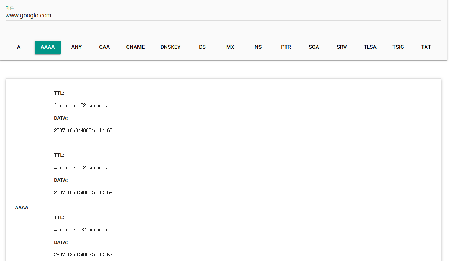Select the A record type button
Image resolution: width=449 pixels, height=261 pixels.
point(19,47)
